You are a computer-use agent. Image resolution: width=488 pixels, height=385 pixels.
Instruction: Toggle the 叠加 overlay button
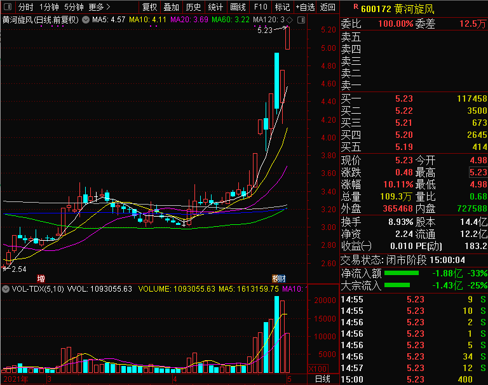pyautogui.click(x=172, y=7)
